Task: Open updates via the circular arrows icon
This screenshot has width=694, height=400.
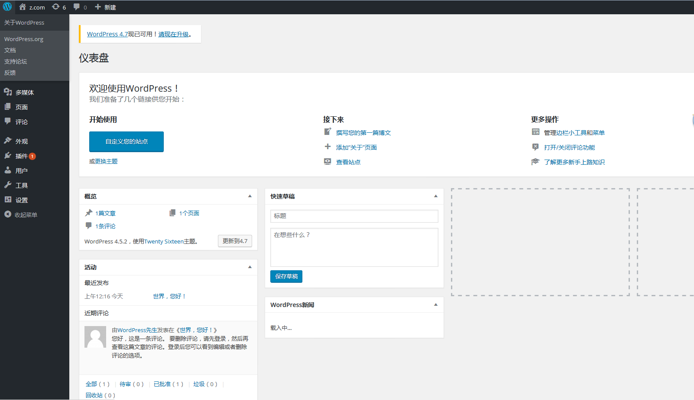Action: tap(56, 7)
